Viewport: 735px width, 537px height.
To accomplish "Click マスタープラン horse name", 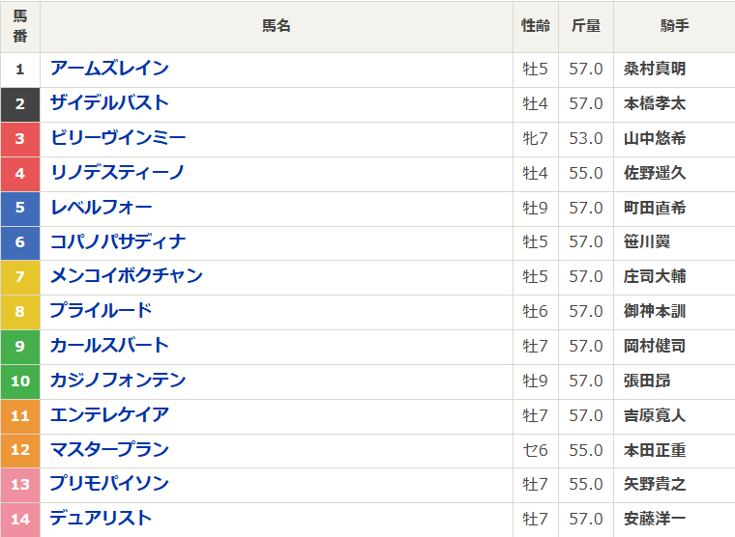I will [x=109, y=450].
